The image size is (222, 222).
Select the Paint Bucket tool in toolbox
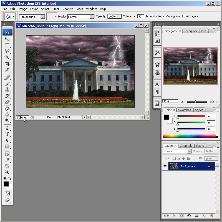tap(7, 108)
